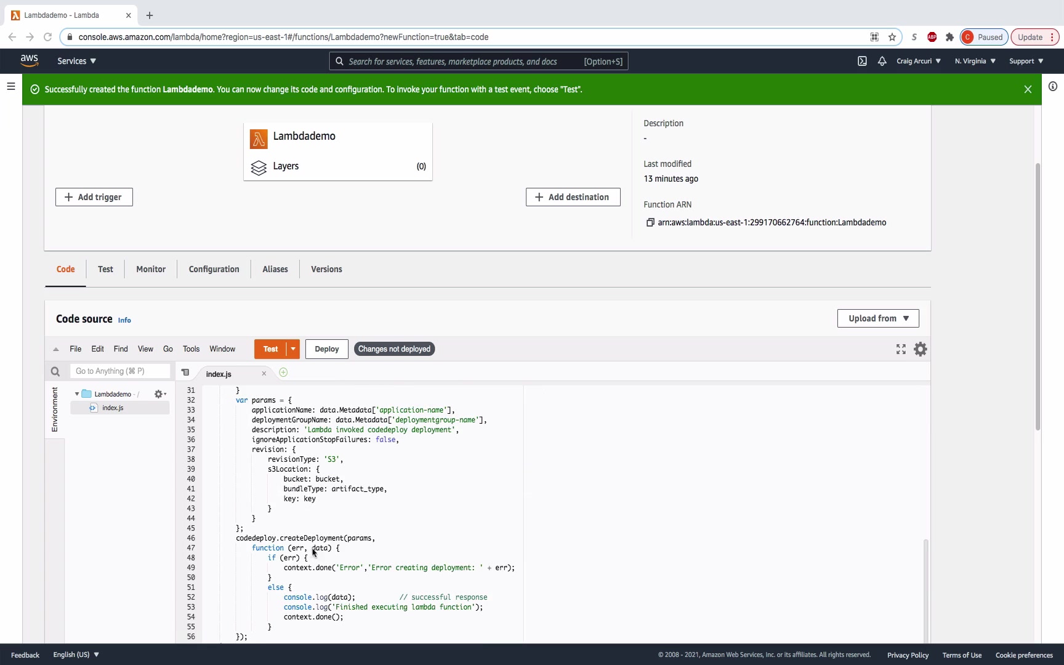Open the tab list icon beside index.js
This screenshot has width=1064, height=665.
185,373
